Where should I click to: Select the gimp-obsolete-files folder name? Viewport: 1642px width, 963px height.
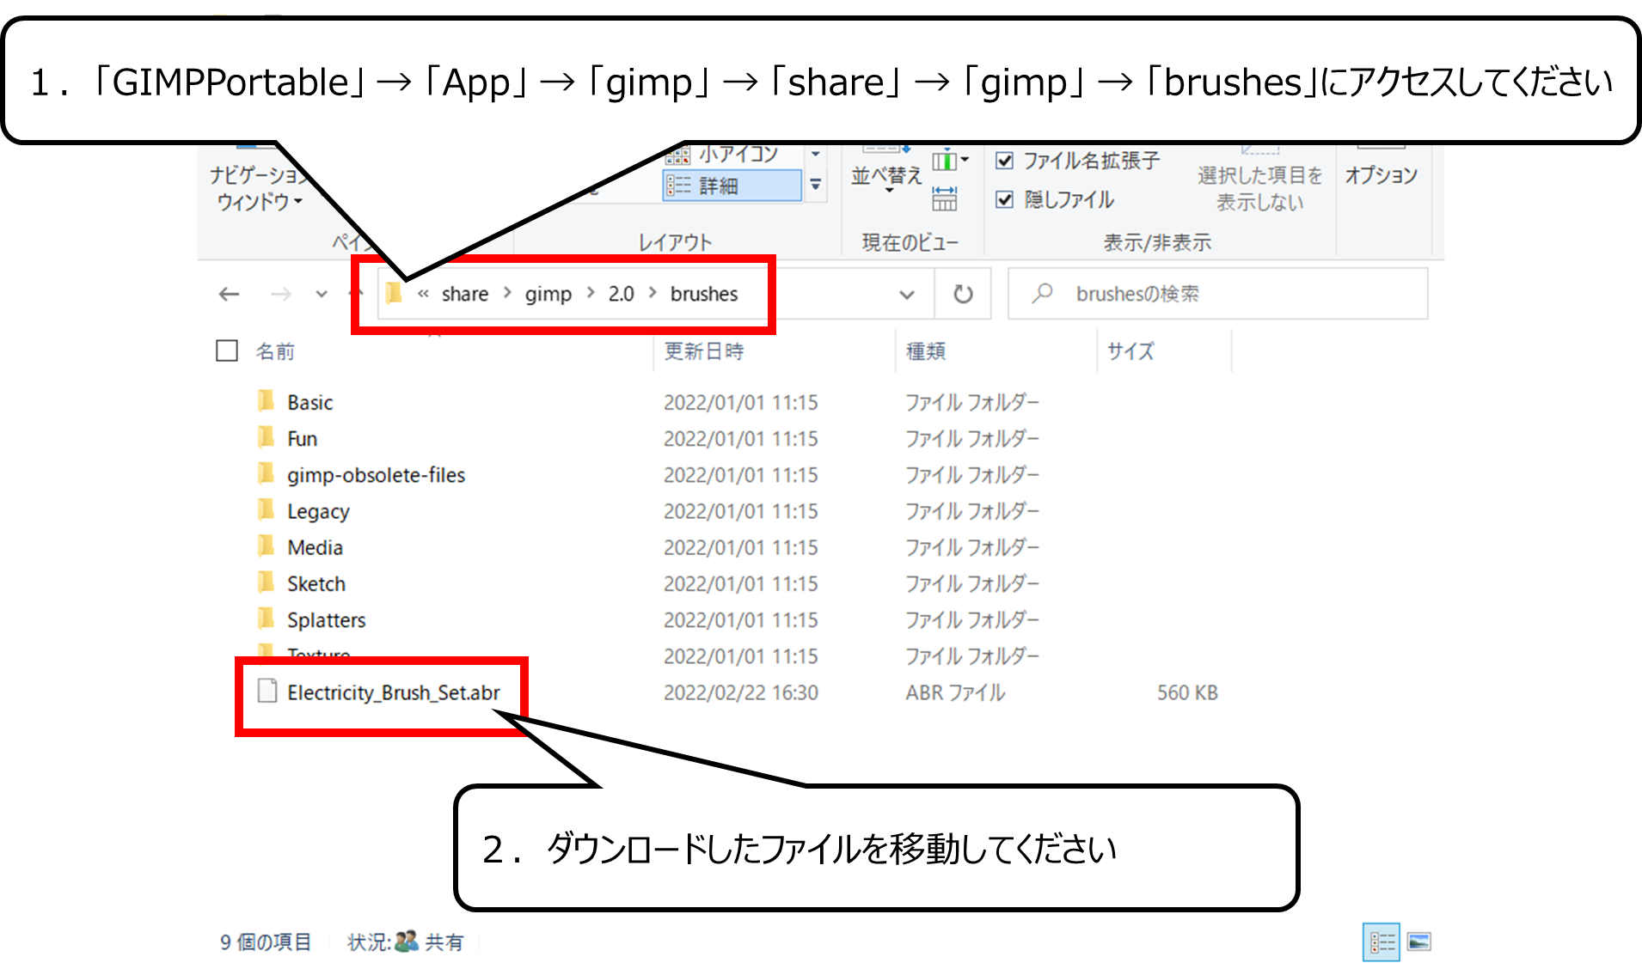[376, 475]
